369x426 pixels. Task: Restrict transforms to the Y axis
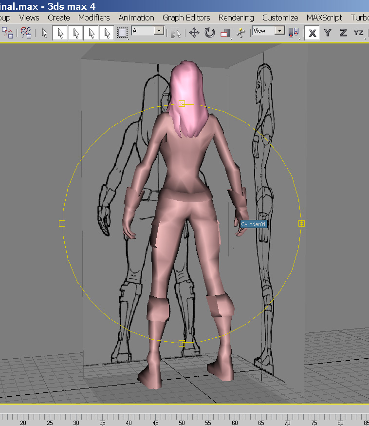[328, 33]
